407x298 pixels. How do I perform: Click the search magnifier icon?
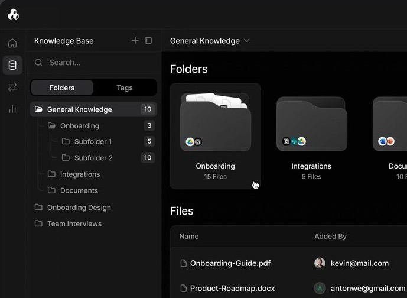[38, 62]
